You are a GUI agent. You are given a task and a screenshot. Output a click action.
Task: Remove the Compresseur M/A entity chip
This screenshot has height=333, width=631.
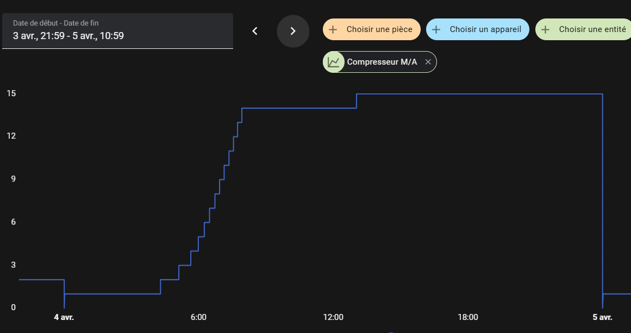(x=428, y=62)
